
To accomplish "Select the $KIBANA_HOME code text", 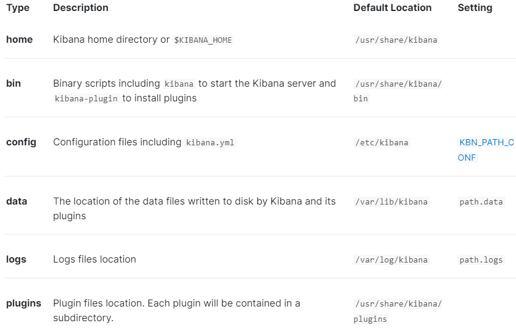I will [203, 40].
